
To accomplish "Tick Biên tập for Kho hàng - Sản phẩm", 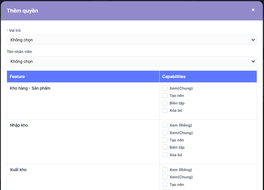I will pos(165,103).
